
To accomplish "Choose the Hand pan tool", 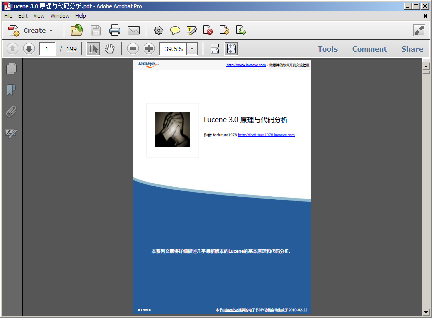I will pyautogui.click(x=110, y=49).
